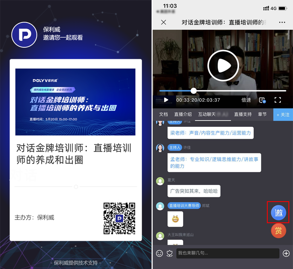The image size is (293, 269).
Task: Enter fullscreen video mode
Action: click(x=278, y=100)
